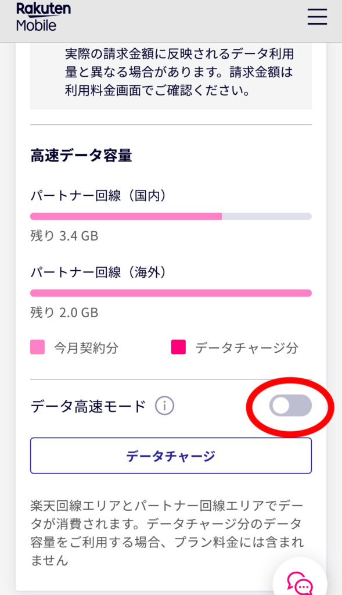
Task: Click the データ高速モード label text
Action: pos(88,406)
